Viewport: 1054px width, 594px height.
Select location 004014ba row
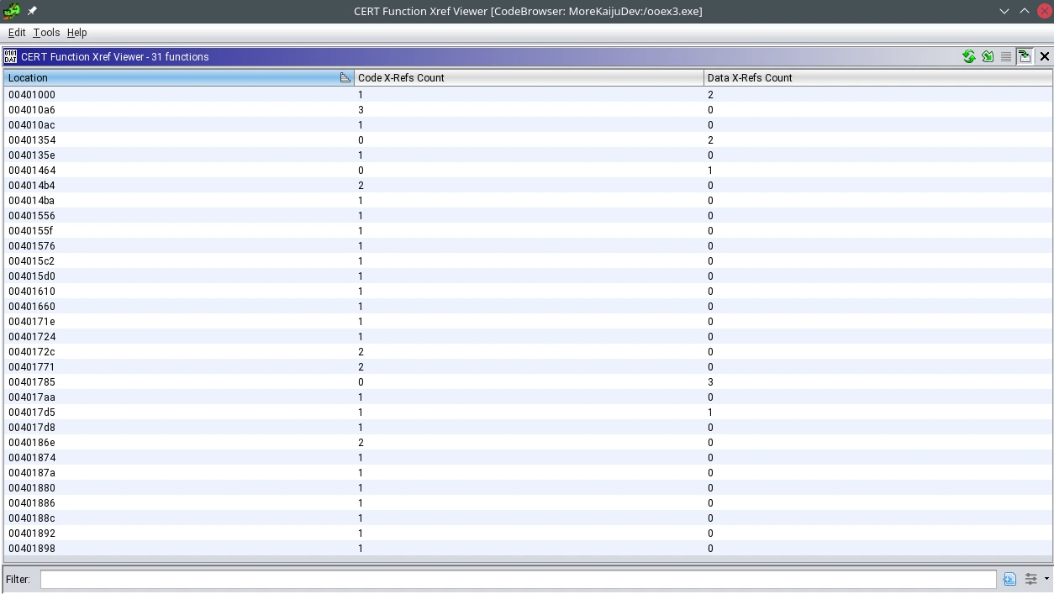tap(527, 201)
